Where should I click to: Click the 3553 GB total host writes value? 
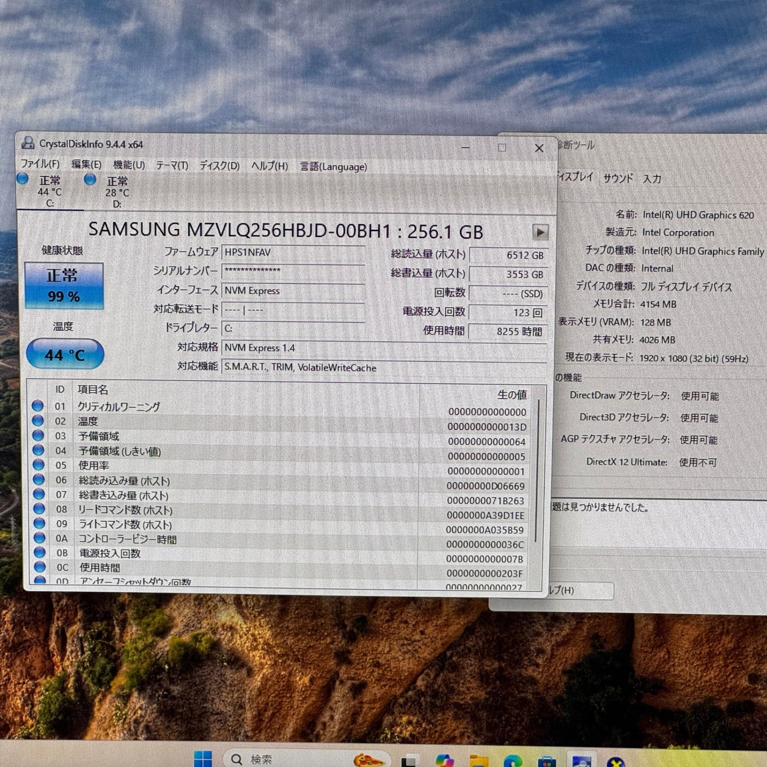click(x=508, y=274)
